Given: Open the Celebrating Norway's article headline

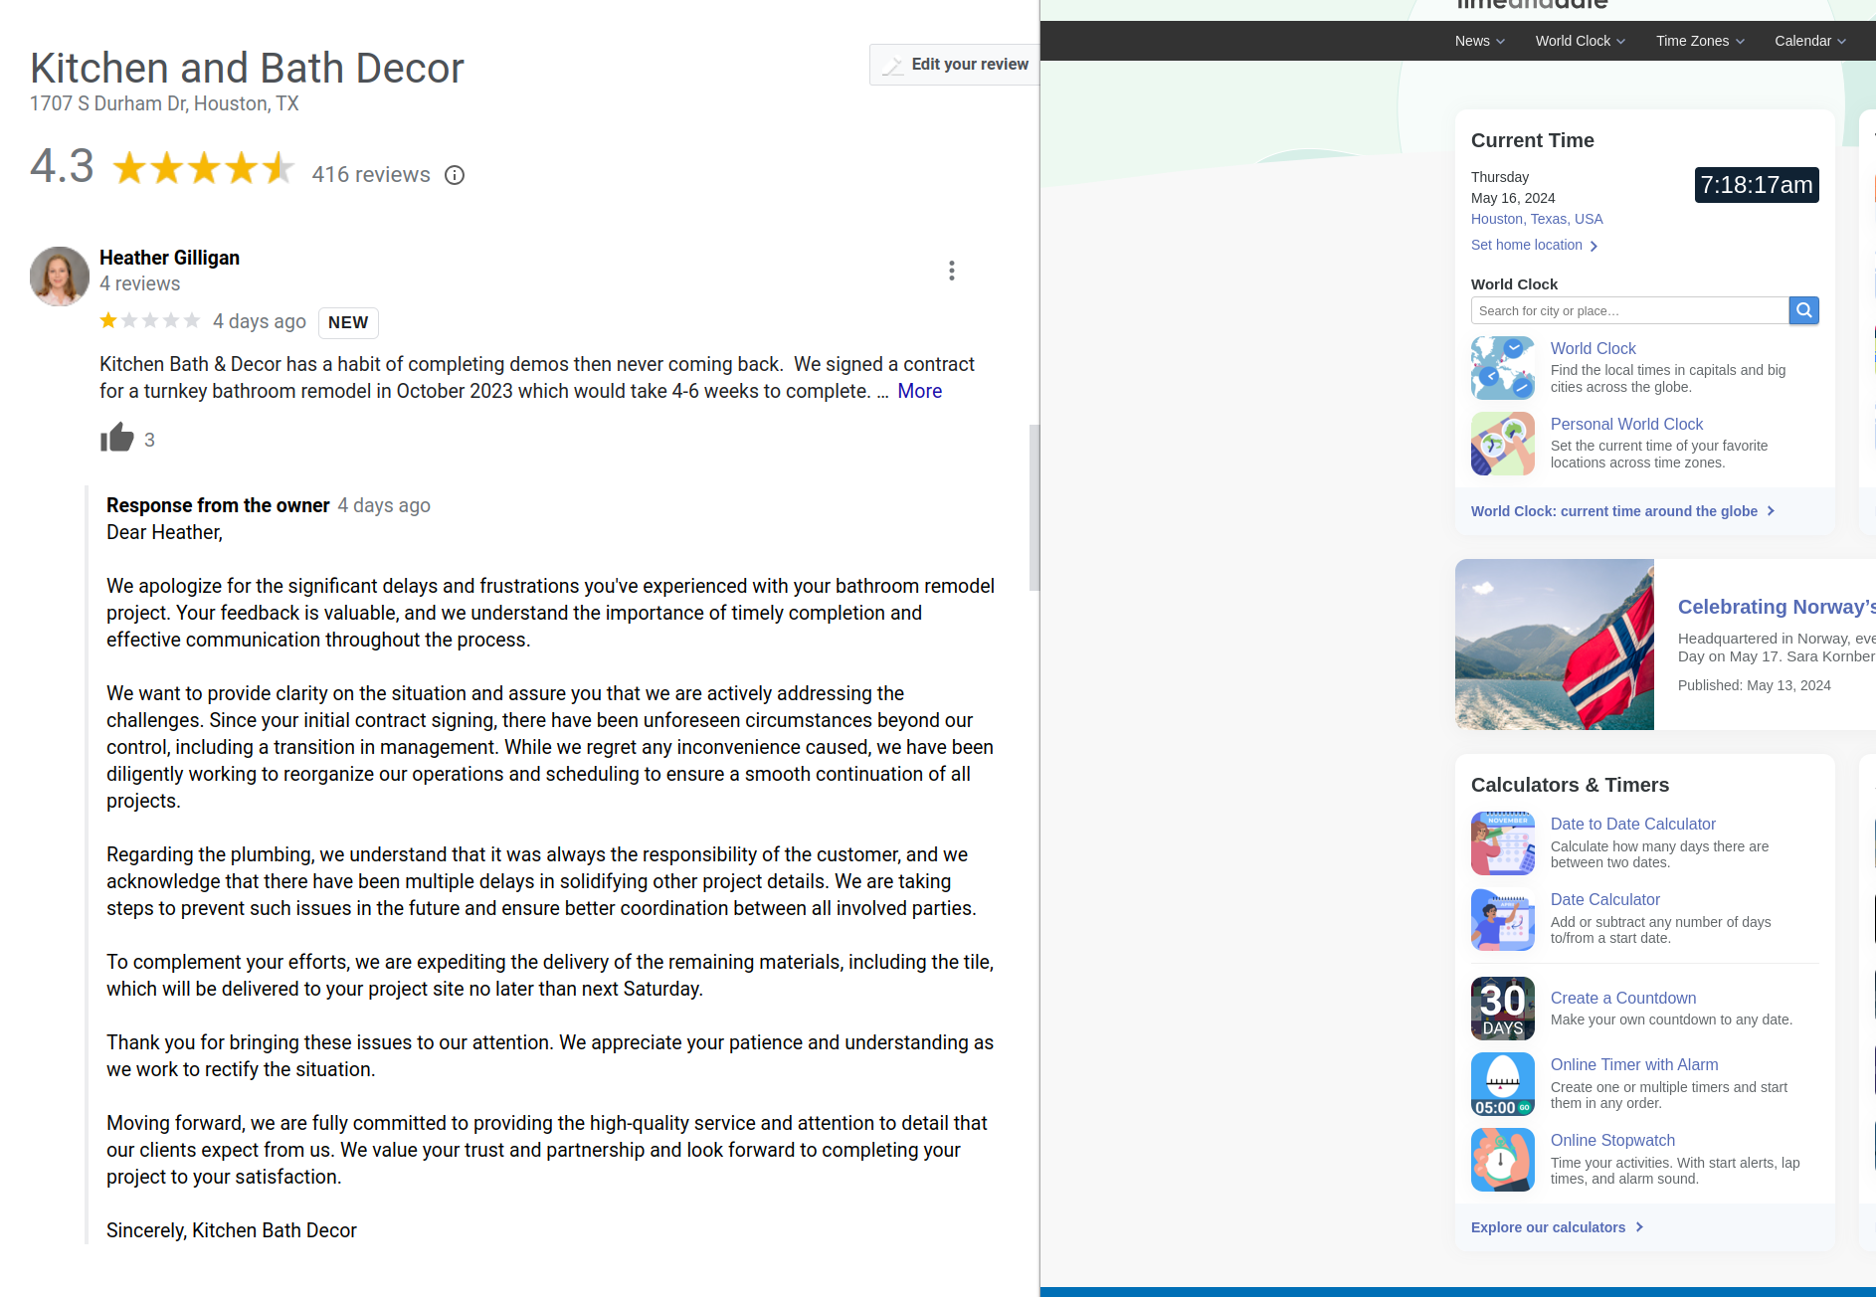Looking at the screenshot, I should 1777,607.
